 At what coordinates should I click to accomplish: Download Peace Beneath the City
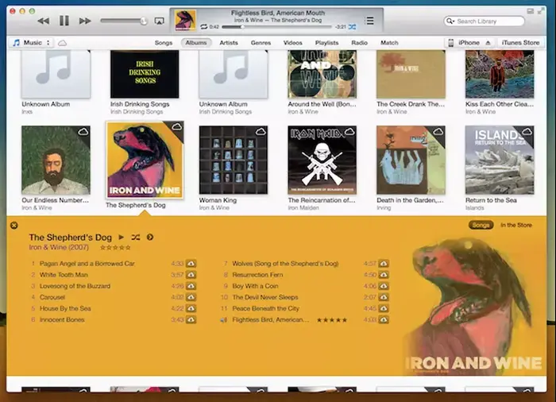384,309
